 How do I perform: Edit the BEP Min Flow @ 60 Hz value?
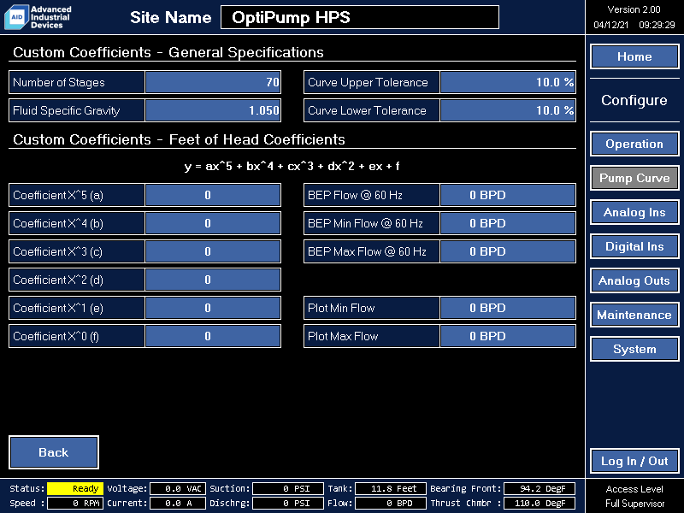(x=508, y=223)
